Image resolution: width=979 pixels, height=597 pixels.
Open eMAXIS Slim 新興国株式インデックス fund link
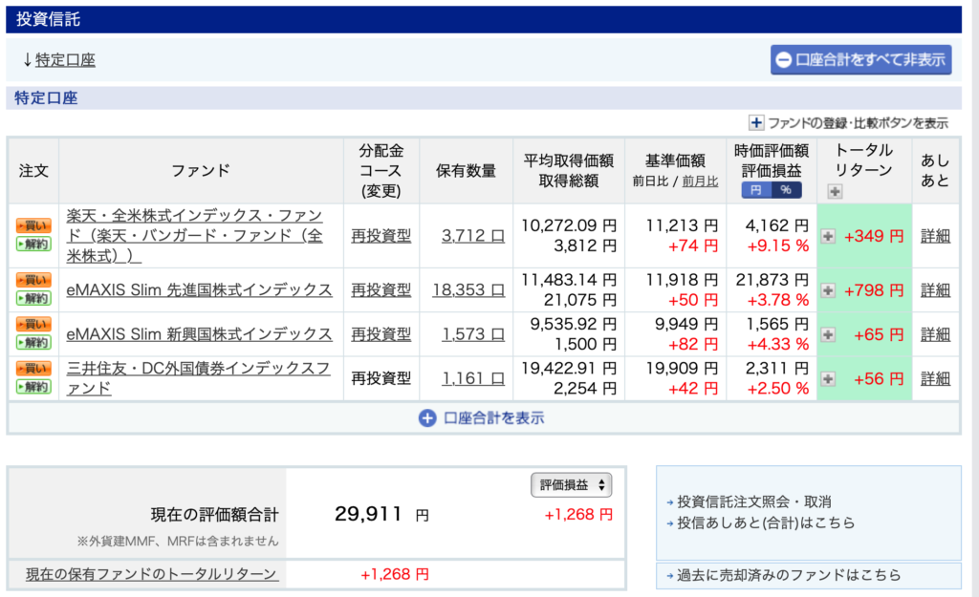(x=199, y=334)
